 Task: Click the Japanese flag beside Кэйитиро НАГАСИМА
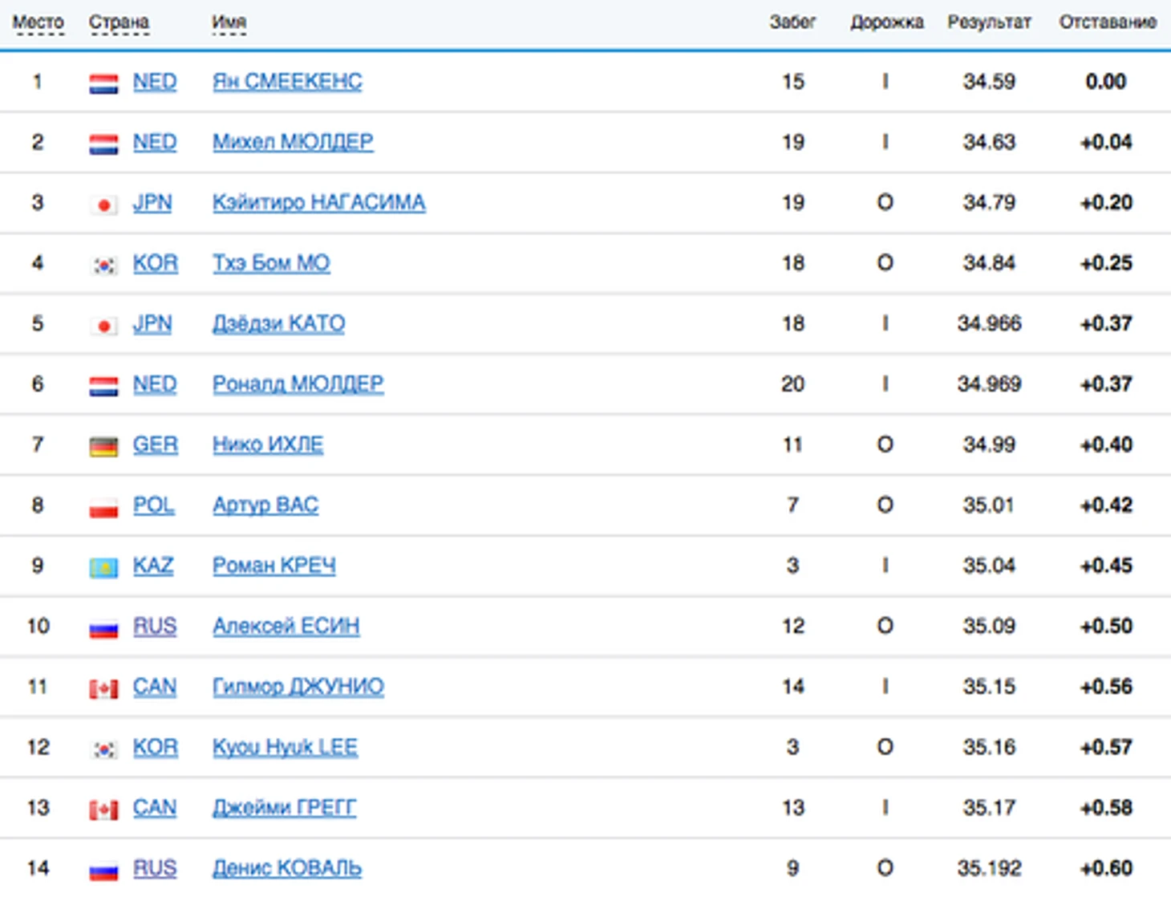pyautogui.click(x=103, y=205)
